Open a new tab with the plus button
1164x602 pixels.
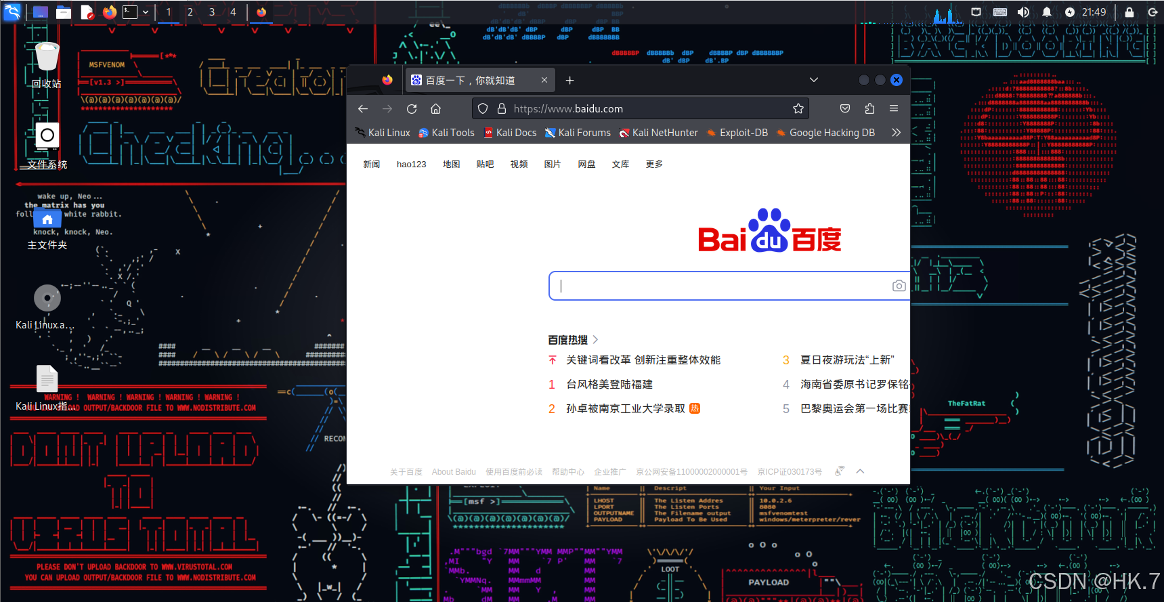(570, 80)
